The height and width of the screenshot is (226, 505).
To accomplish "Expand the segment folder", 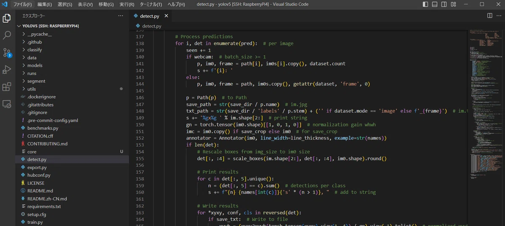I will pos(72,81).
